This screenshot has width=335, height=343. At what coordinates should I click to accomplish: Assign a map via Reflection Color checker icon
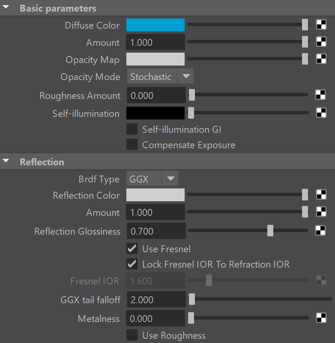pos(321,194)
